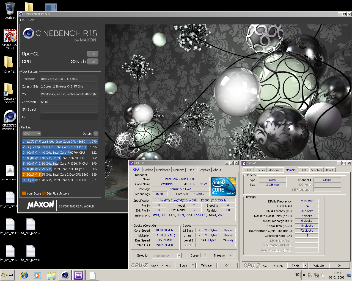Select the Core i7-4770K ranking row
352x281 pixels.
pos(60,153)
